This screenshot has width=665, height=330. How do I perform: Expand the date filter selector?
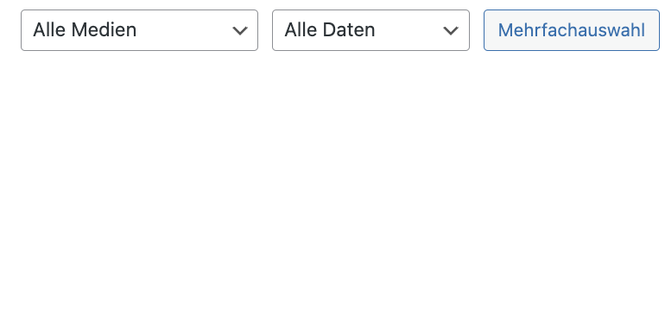tap(370, 30)
